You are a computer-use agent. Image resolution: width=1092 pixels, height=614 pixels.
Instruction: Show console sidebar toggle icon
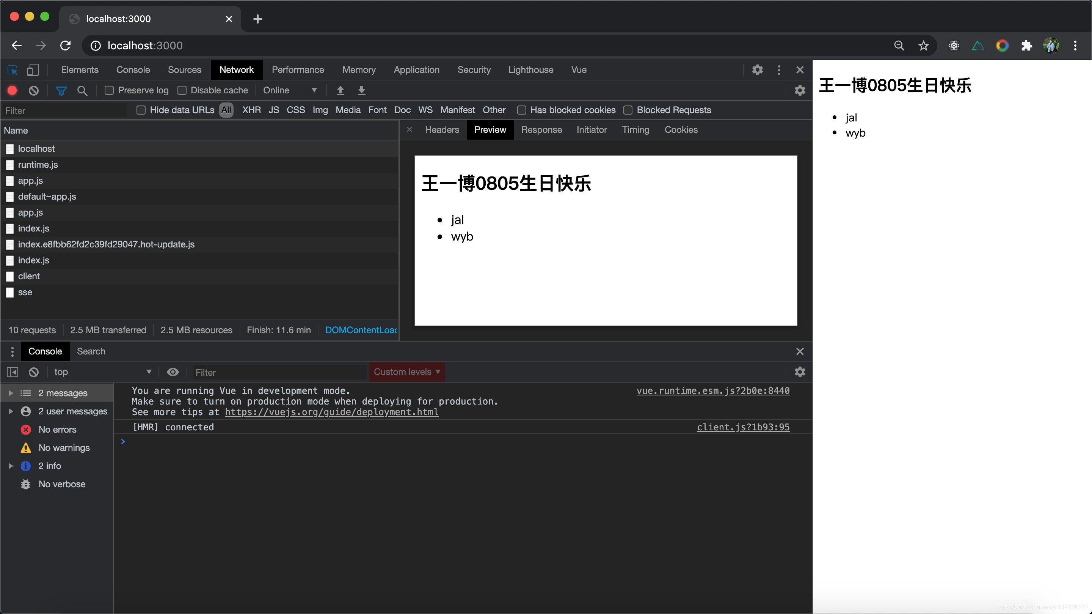coord(12,372)
